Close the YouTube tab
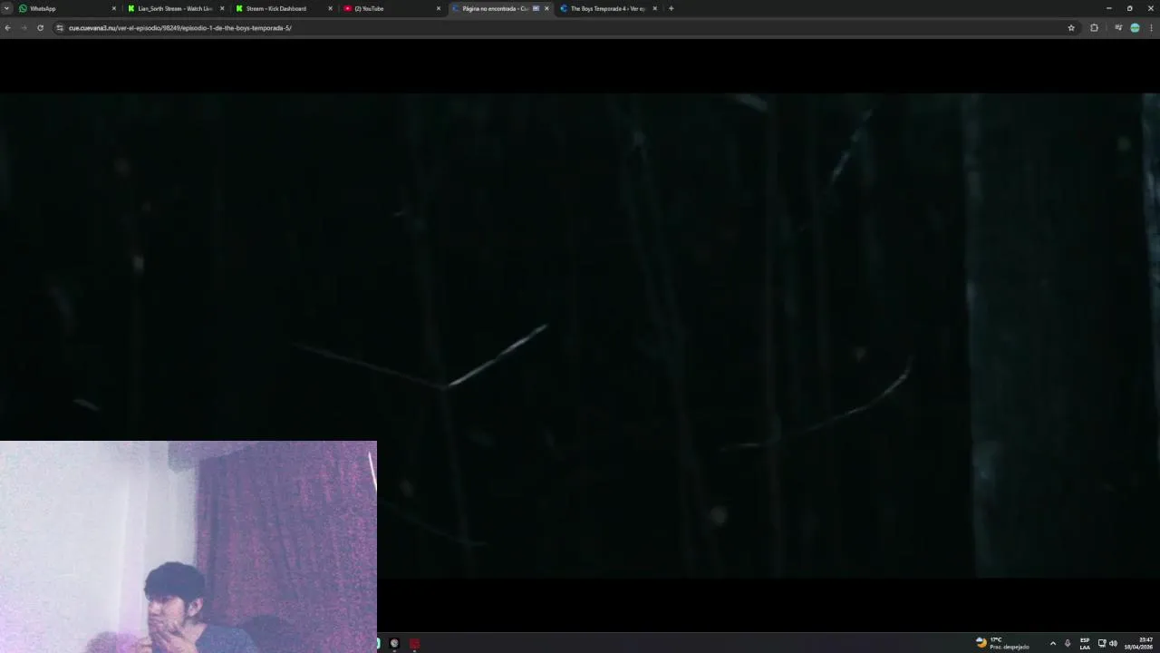This screenshot has height=653, width=1160. point(439,8)
